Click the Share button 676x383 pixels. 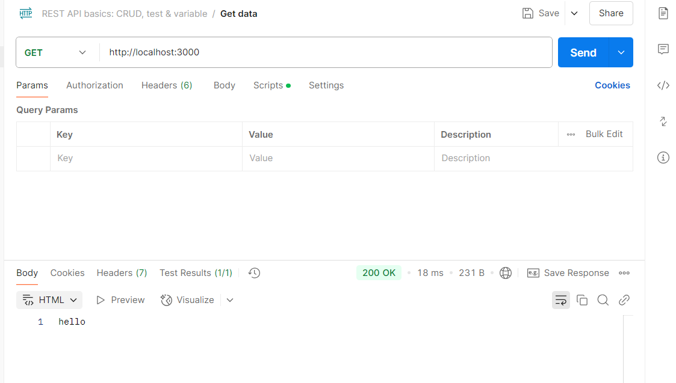(x=611, y=13)
